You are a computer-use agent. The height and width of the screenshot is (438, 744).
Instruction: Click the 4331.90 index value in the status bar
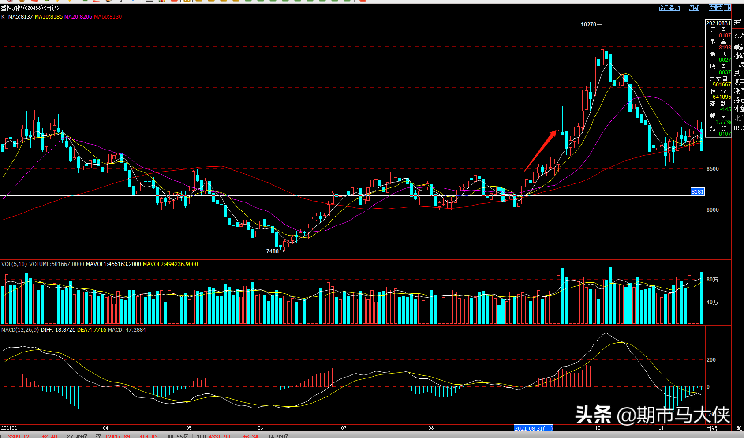220,436
